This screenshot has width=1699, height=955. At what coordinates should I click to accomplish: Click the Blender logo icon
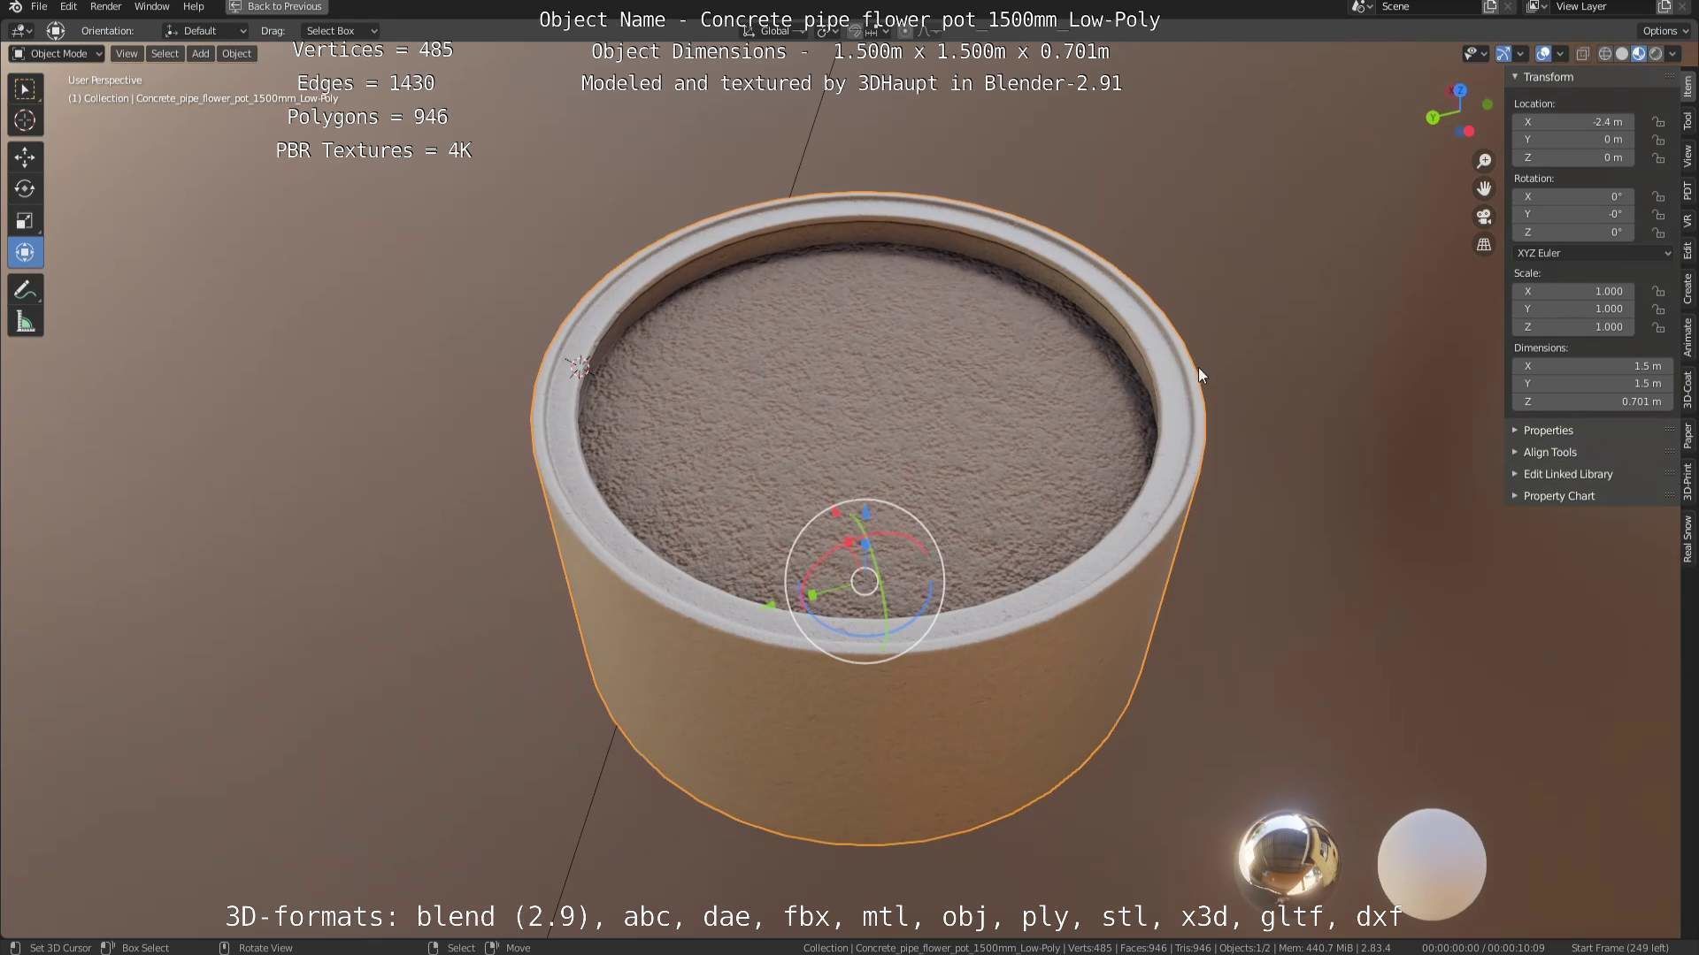[x=15, y=6]
